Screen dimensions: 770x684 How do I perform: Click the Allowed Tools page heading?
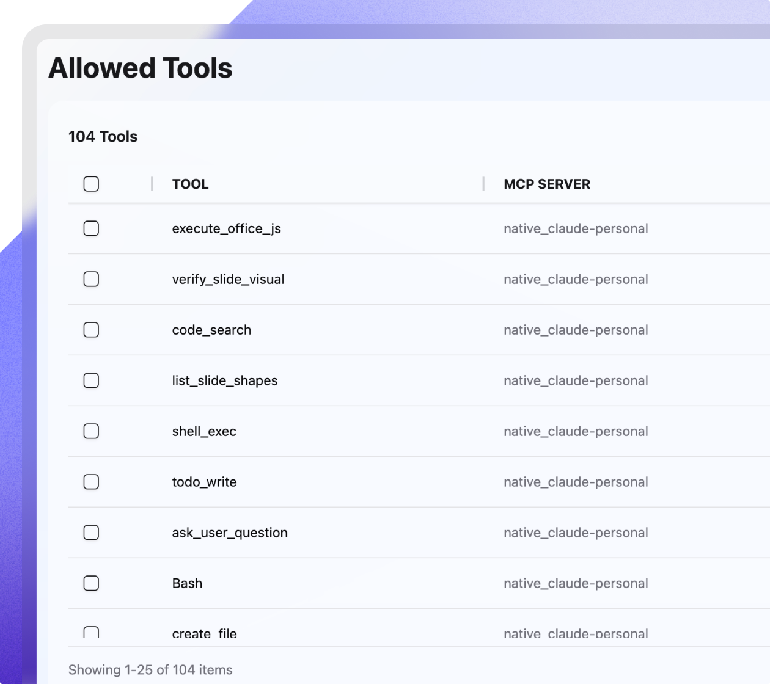pyautogui.click(x=141, y=68)
